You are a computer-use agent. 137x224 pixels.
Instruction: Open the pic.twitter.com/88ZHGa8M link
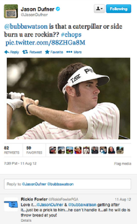45,43
